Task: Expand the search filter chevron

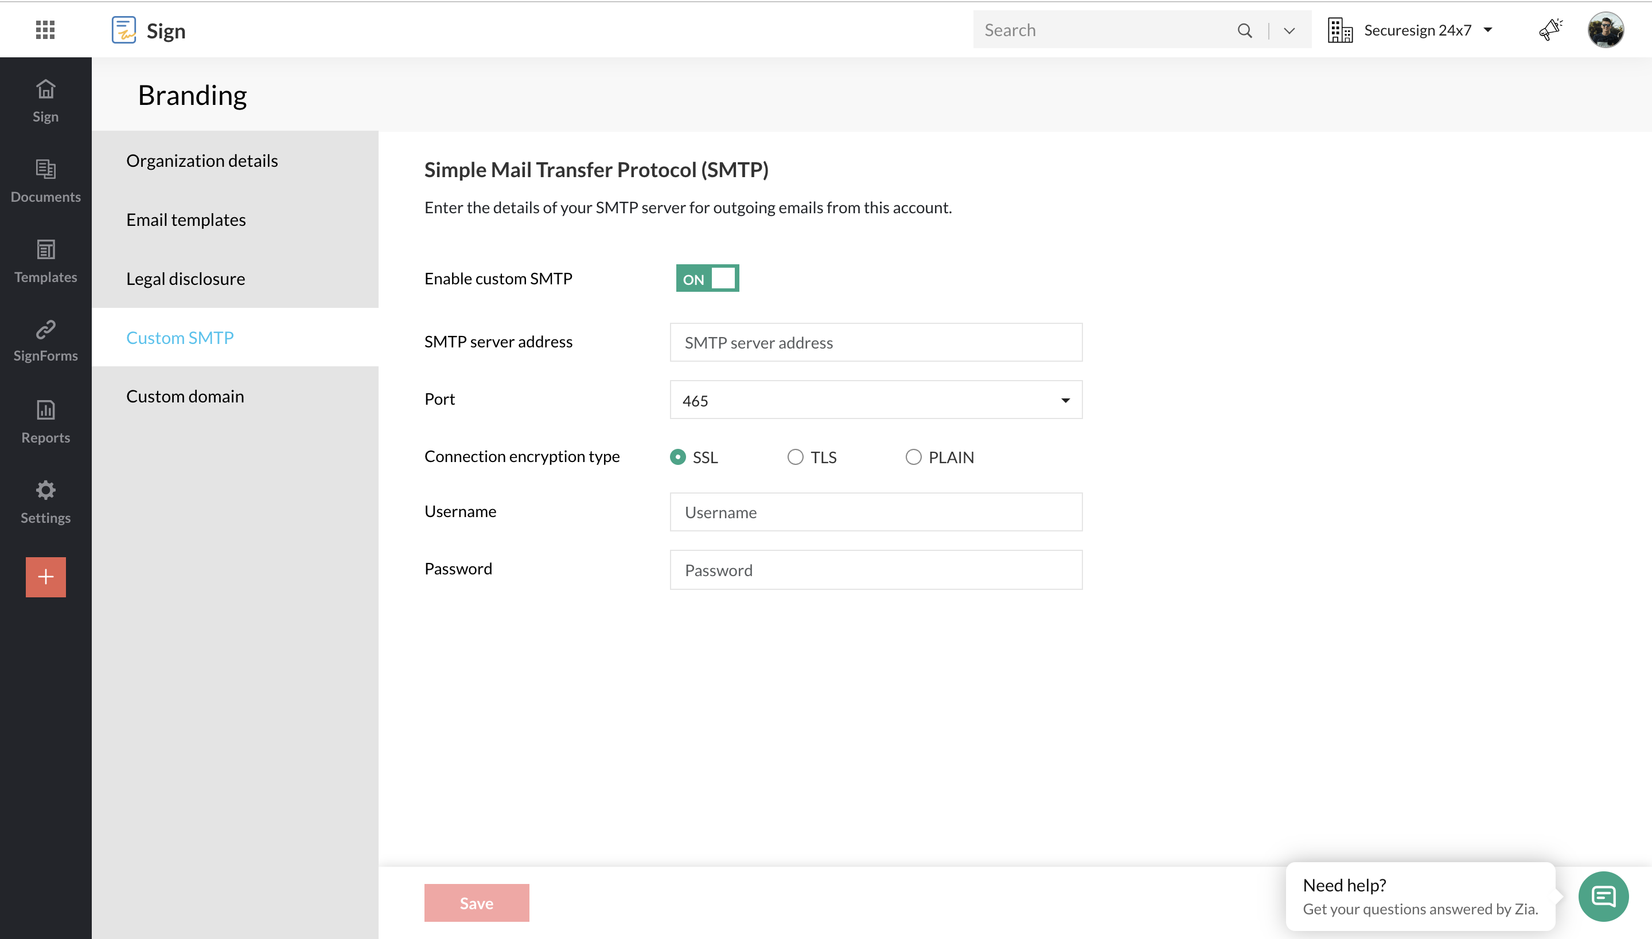Action: [x=1289, y=30]
